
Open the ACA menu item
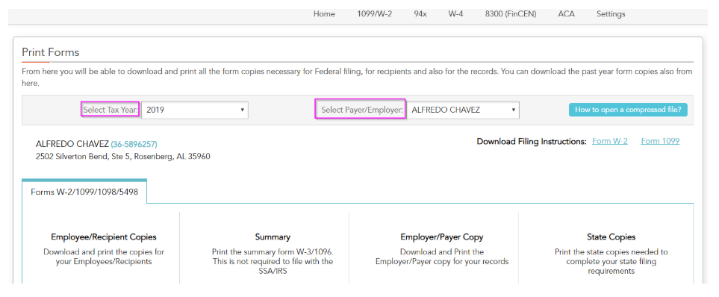566,14
